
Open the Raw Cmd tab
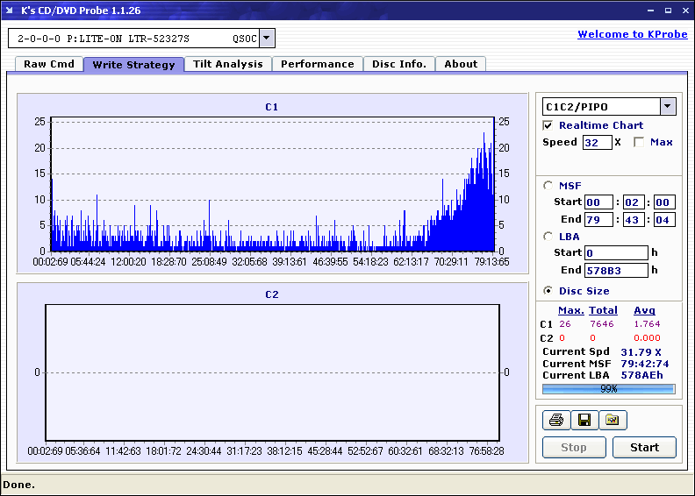click(49, 64)
